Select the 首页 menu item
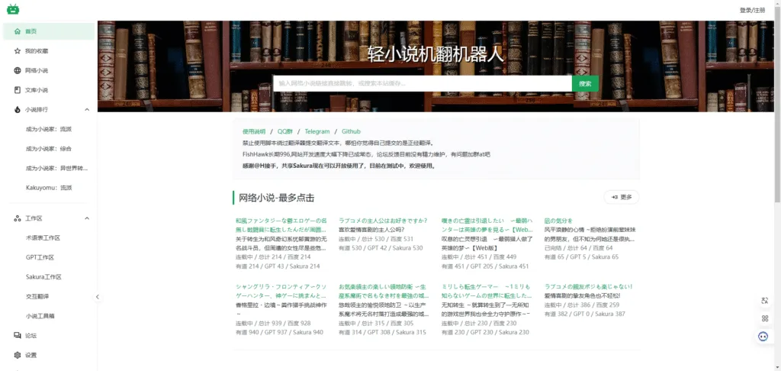This screenshot has height=371, width=781. [49, 31]
